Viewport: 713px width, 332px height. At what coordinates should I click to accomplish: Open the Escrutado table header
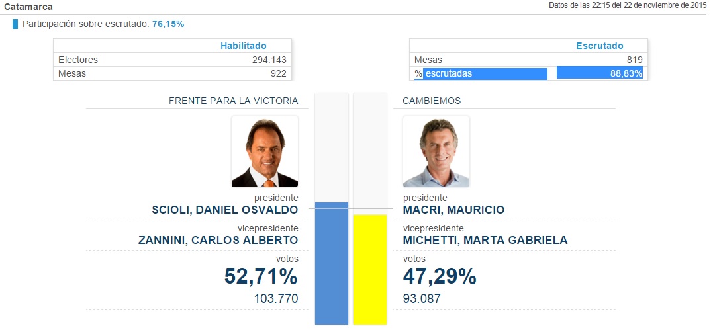click(599, 46)
